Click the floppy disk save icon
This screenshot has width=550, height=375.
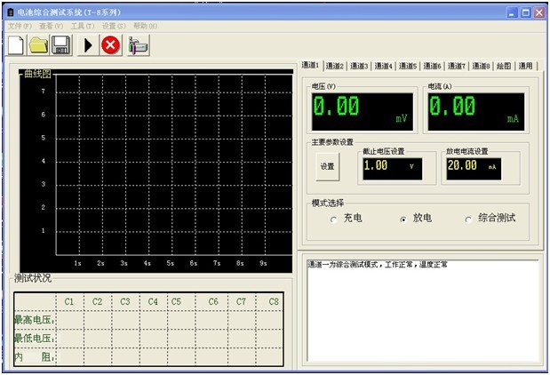[61, 45]
